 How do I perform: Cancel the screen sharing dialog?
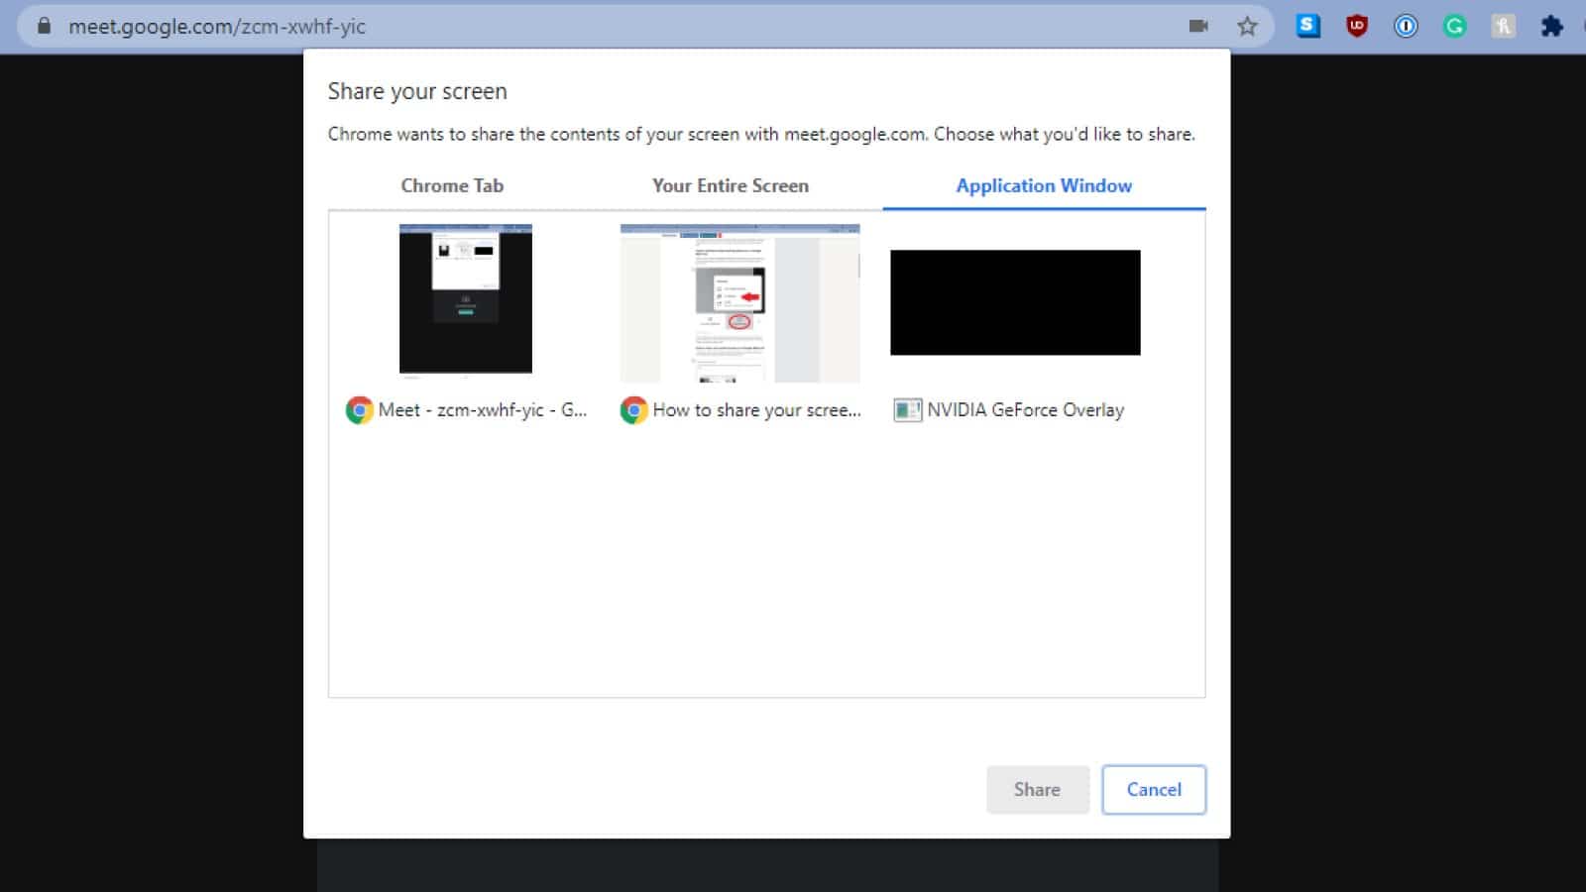point(1154,790)
